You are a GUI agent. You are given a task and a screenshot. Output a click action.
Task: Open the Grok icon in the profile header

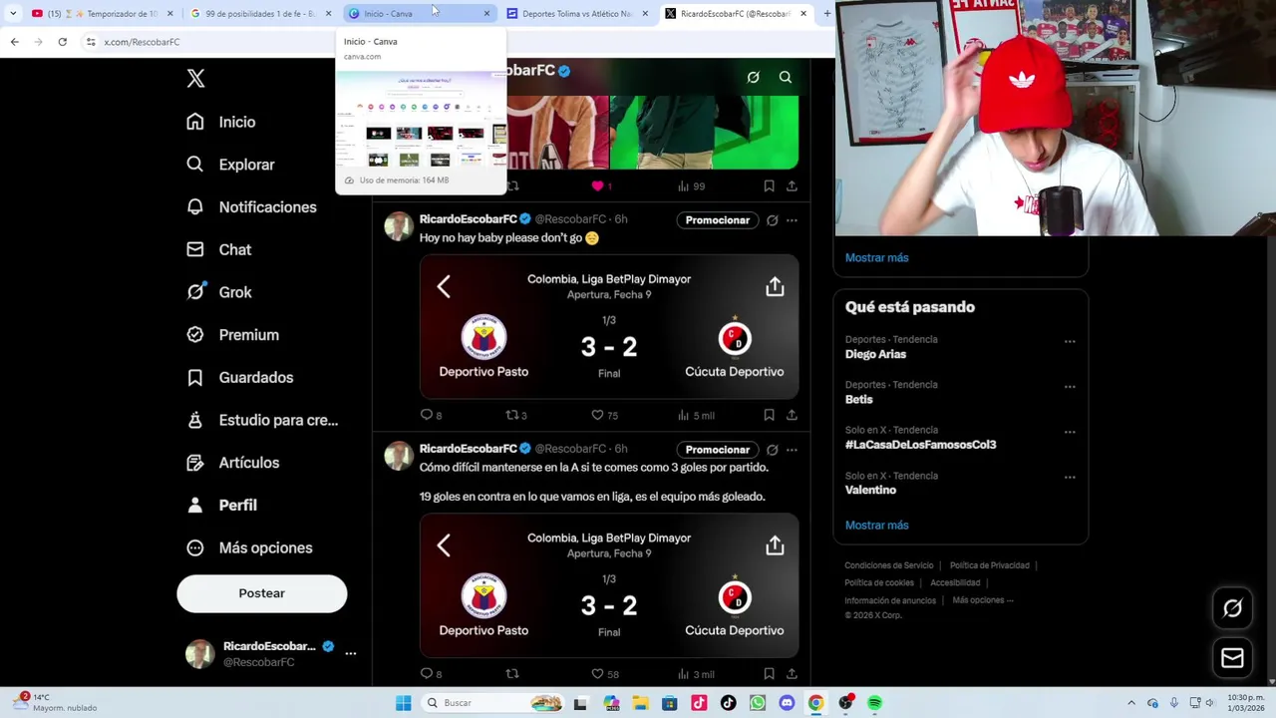click(754, 77)
